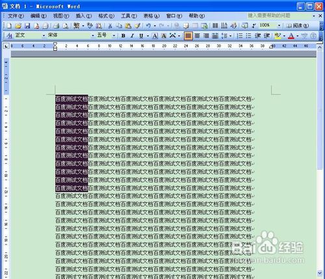Toggle distributed alignment

(x=215, y=36)
